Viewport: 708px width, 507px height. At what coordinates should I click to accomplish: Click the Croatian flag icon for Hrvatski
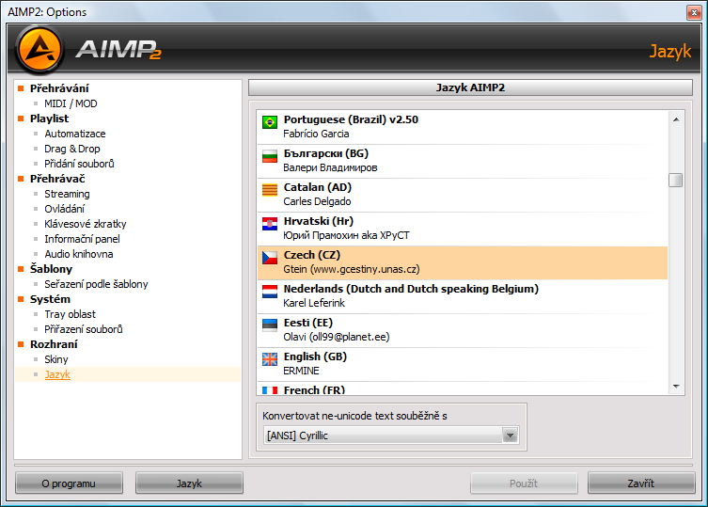[x=270, y=224]
